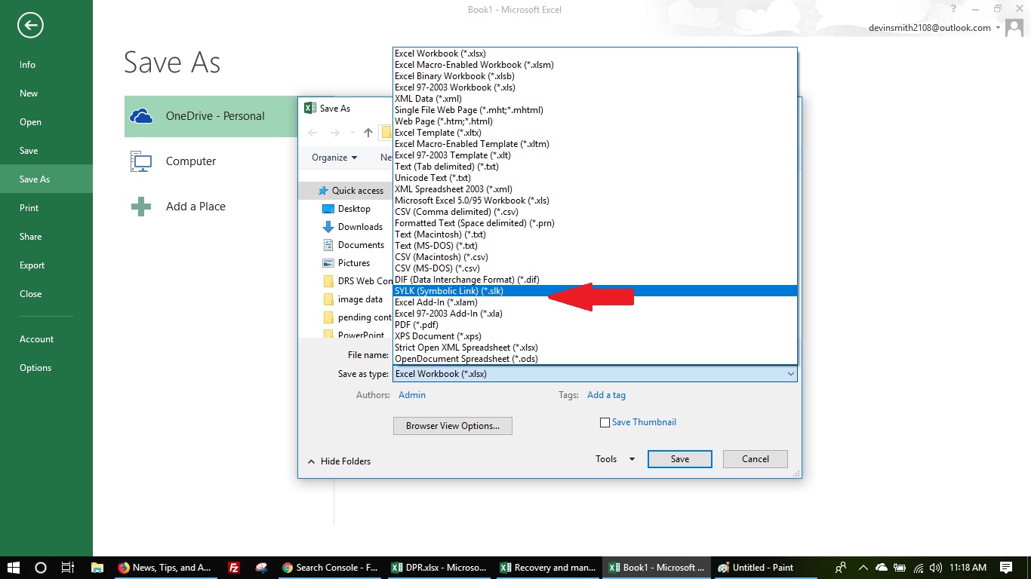1031x579 pixels.
Task: Open the Action Center notifications icon
Action: pos(1006,568)
